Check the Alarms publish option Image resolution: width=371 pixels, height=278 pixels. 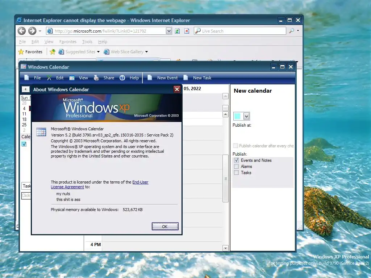point(236,167)
